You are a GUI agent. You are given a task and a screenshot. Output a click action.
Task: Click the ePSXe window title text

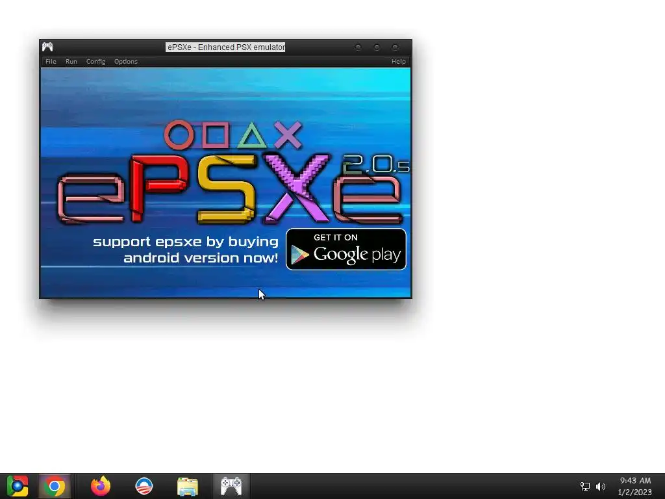point(225,47)
